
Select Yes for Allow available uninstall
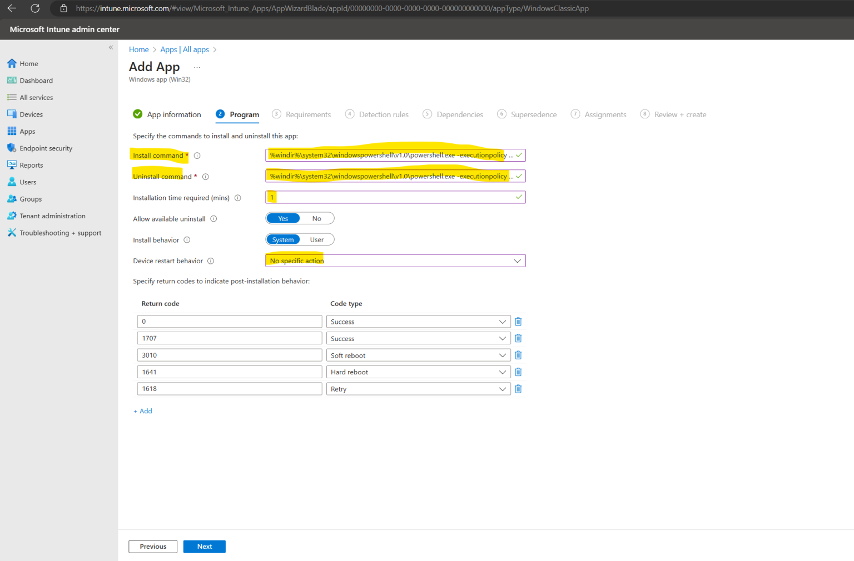coord(283,218)
